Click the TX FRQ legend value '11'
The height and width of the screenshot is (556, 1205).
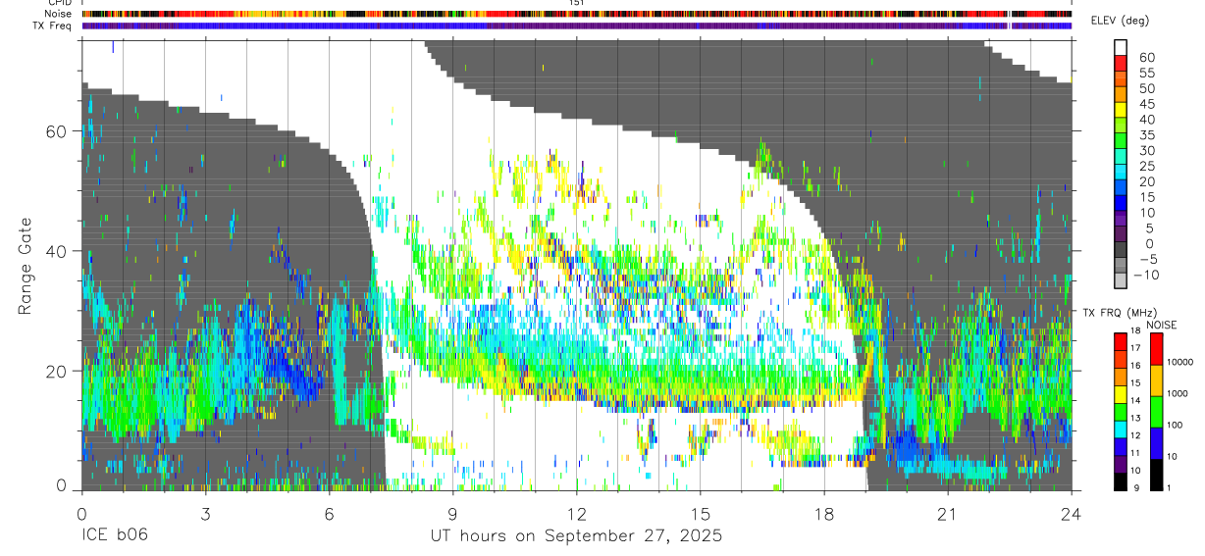(x=1135, y=453)
